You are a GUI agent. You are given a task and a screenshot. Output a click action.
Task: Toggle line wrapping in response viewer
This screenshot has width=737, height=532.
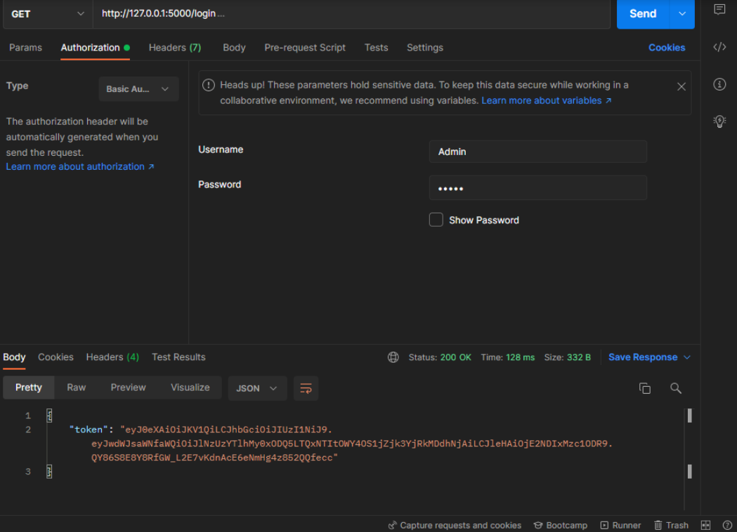click(306, 387)
